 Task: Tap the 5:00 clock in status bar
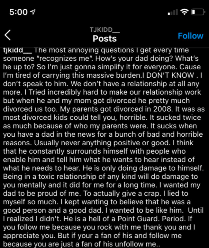(x=18, y=12)
